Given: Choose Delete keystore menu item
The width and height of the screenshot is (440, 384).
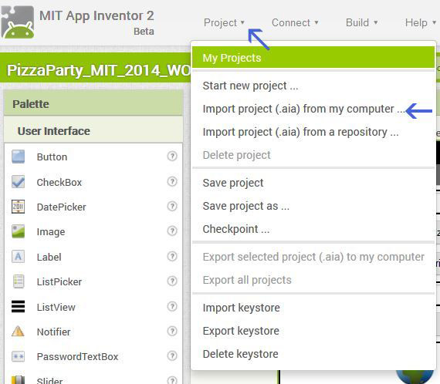Looking at the screenshot, I should [313, 354].
